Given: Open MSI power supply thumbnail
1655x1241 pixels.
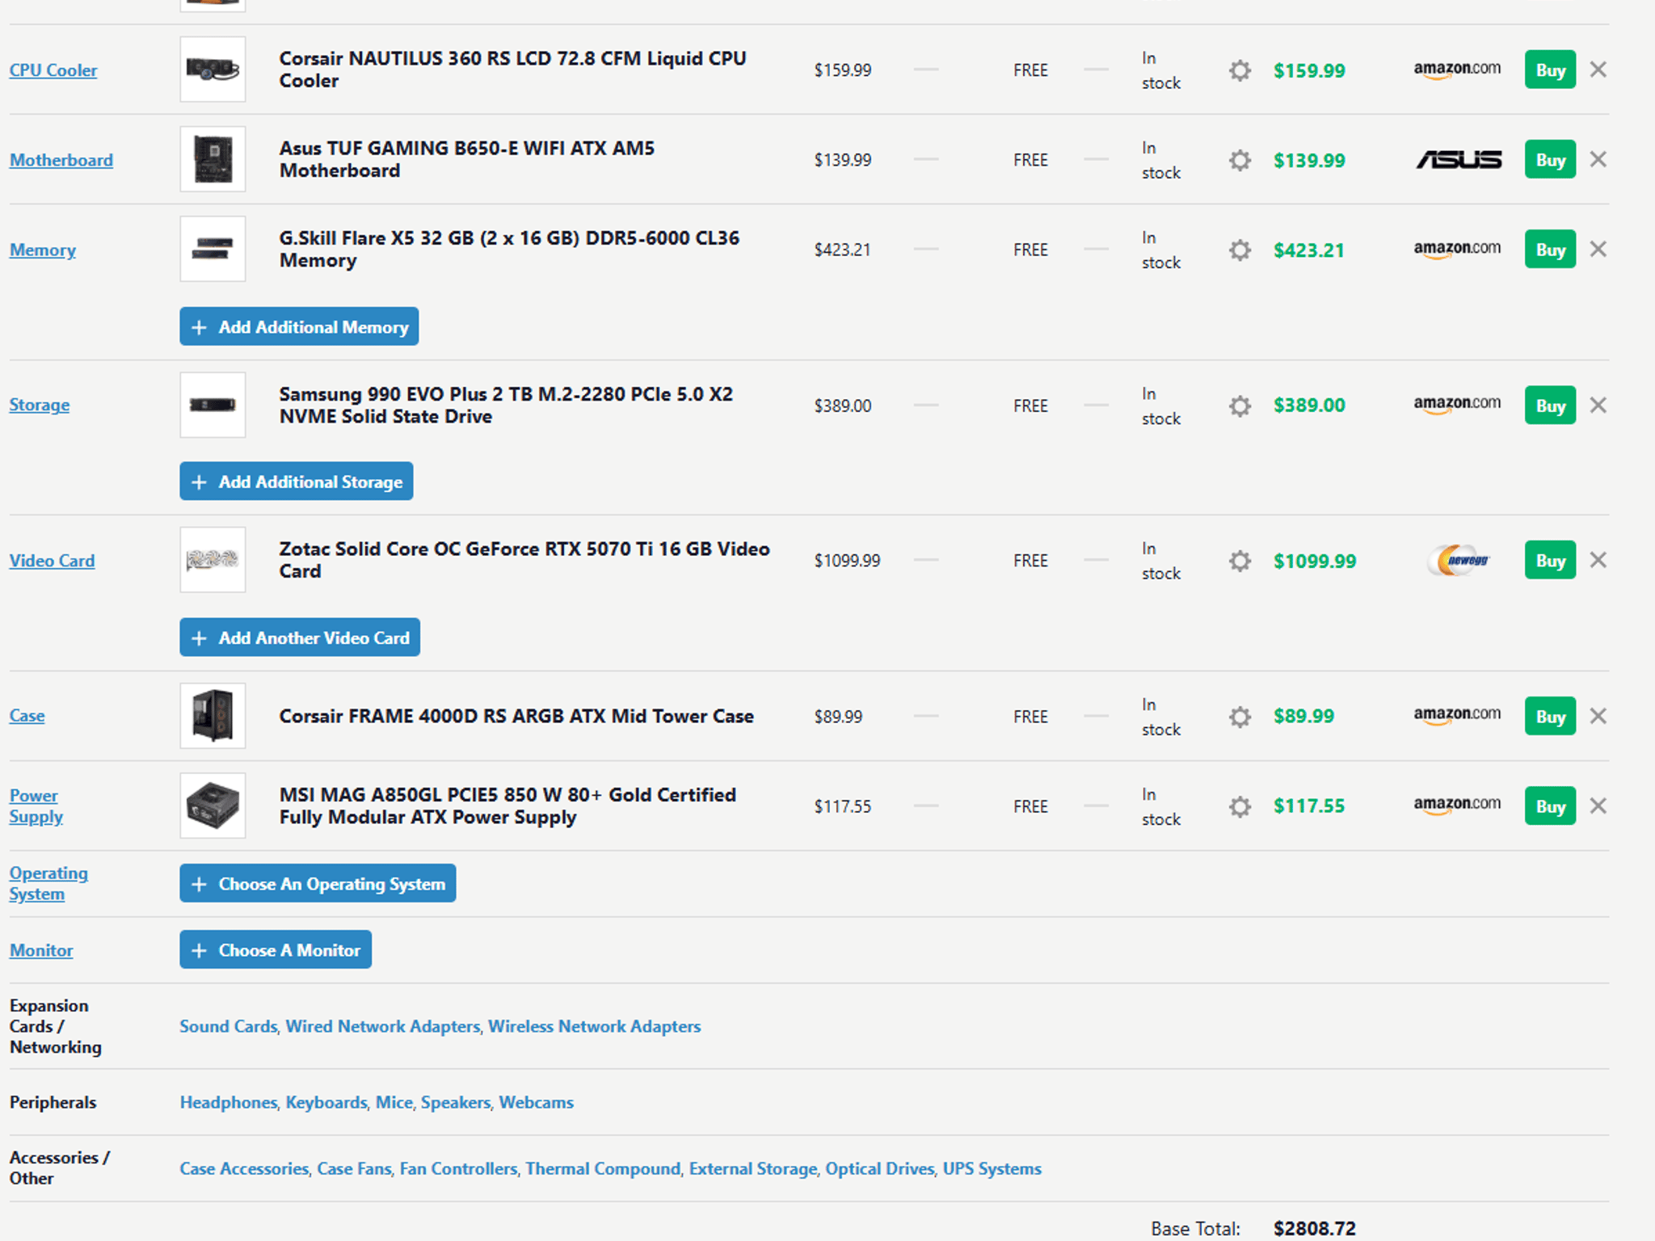Looking at the screenshot, I should point(213,806).
